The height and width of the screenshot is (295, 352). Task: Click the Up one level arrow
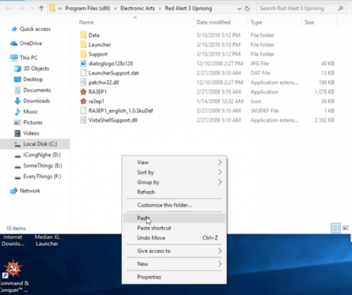coord(41,9)
